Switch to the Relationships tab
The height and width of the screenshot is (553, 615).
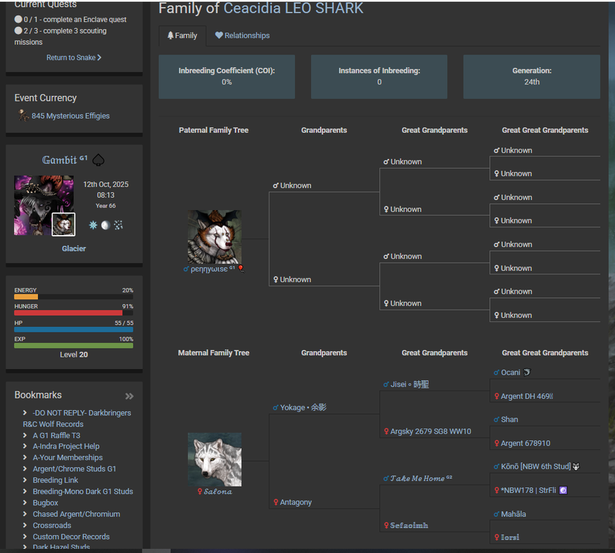point(243,35)
